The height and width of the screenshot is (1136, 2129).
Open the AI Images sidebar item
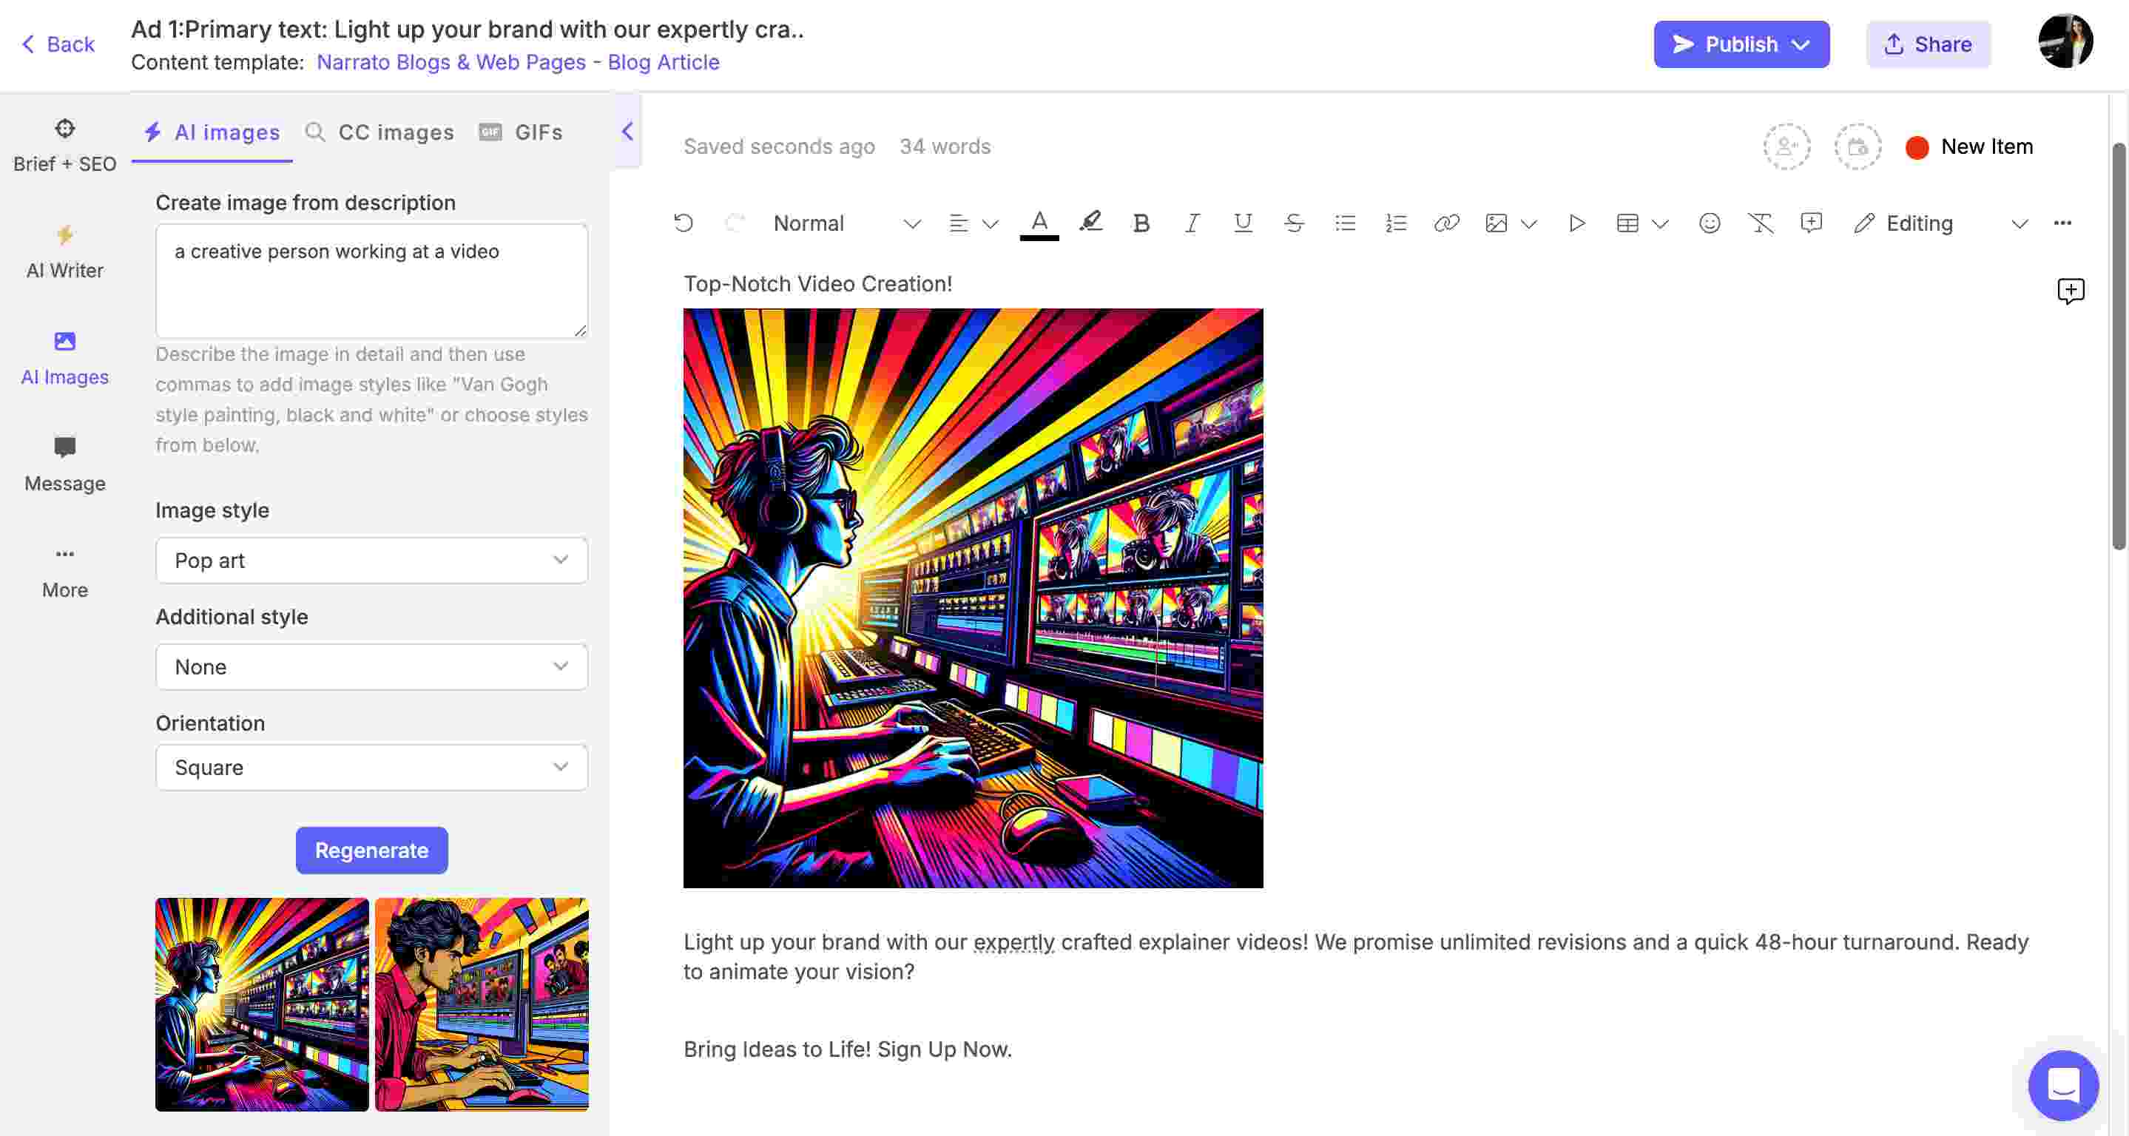coord(64,359)
